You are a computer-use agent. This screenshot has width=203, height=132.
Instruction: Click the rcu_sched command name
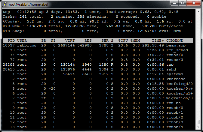[177, 50]
